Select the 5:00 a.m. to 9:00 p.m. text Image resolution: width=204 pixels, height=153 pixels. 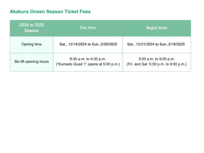click(156, 59)
